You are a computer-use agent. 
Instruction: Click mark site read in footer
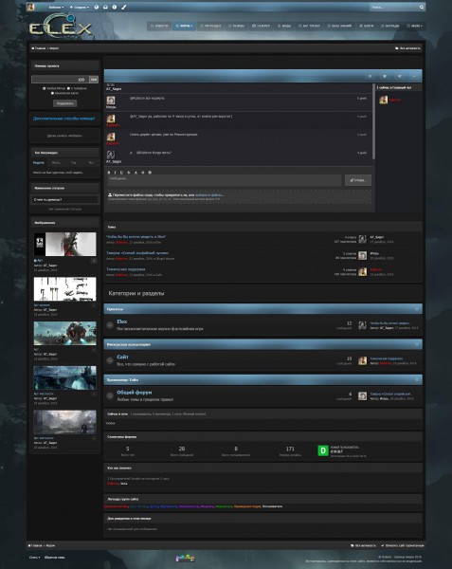403,545
